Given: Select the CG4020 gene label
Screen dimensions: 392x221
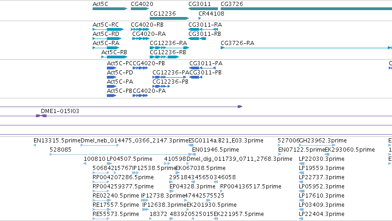Looking at the screenshot, I should 142,4.
